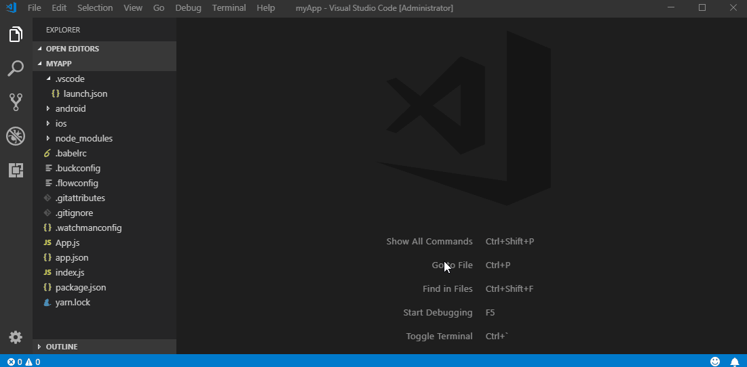The height and width of the screenshot is (367, 747).
Task: Click the feedback smiley icon
Action: tap(715, 362)
